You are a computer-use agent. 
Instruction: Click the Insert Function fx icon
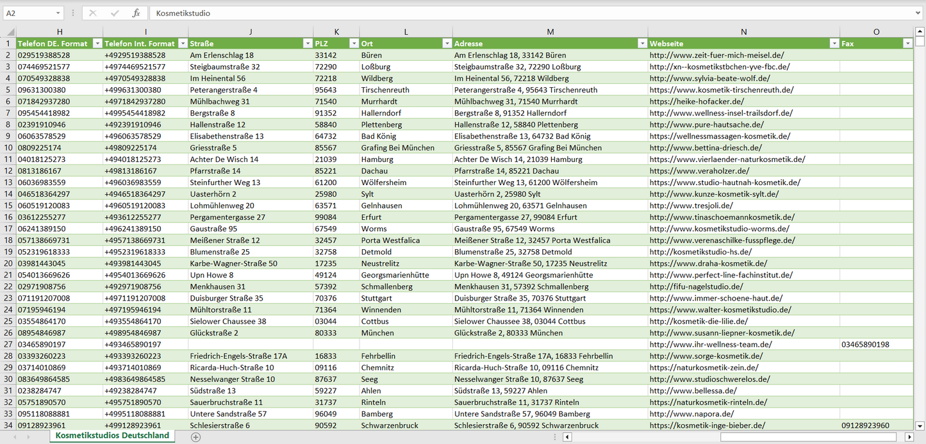click(136, 13)
